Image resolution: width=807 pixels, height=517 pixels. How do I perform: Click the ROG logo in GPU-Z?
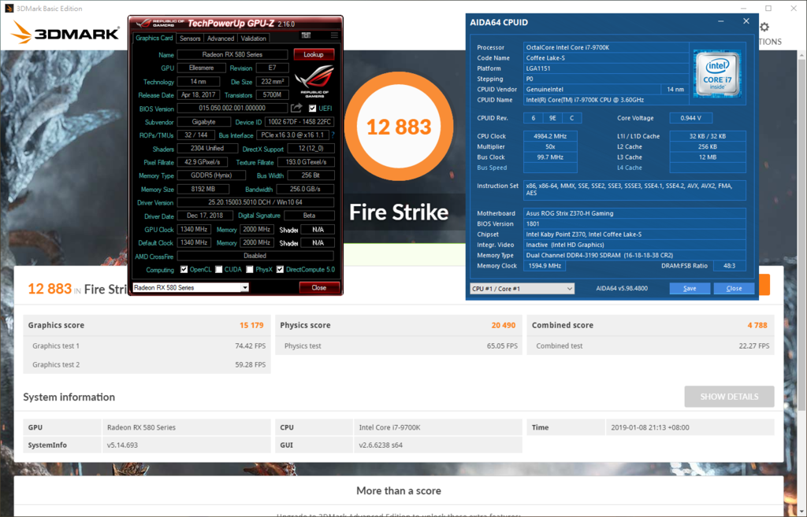314,81
